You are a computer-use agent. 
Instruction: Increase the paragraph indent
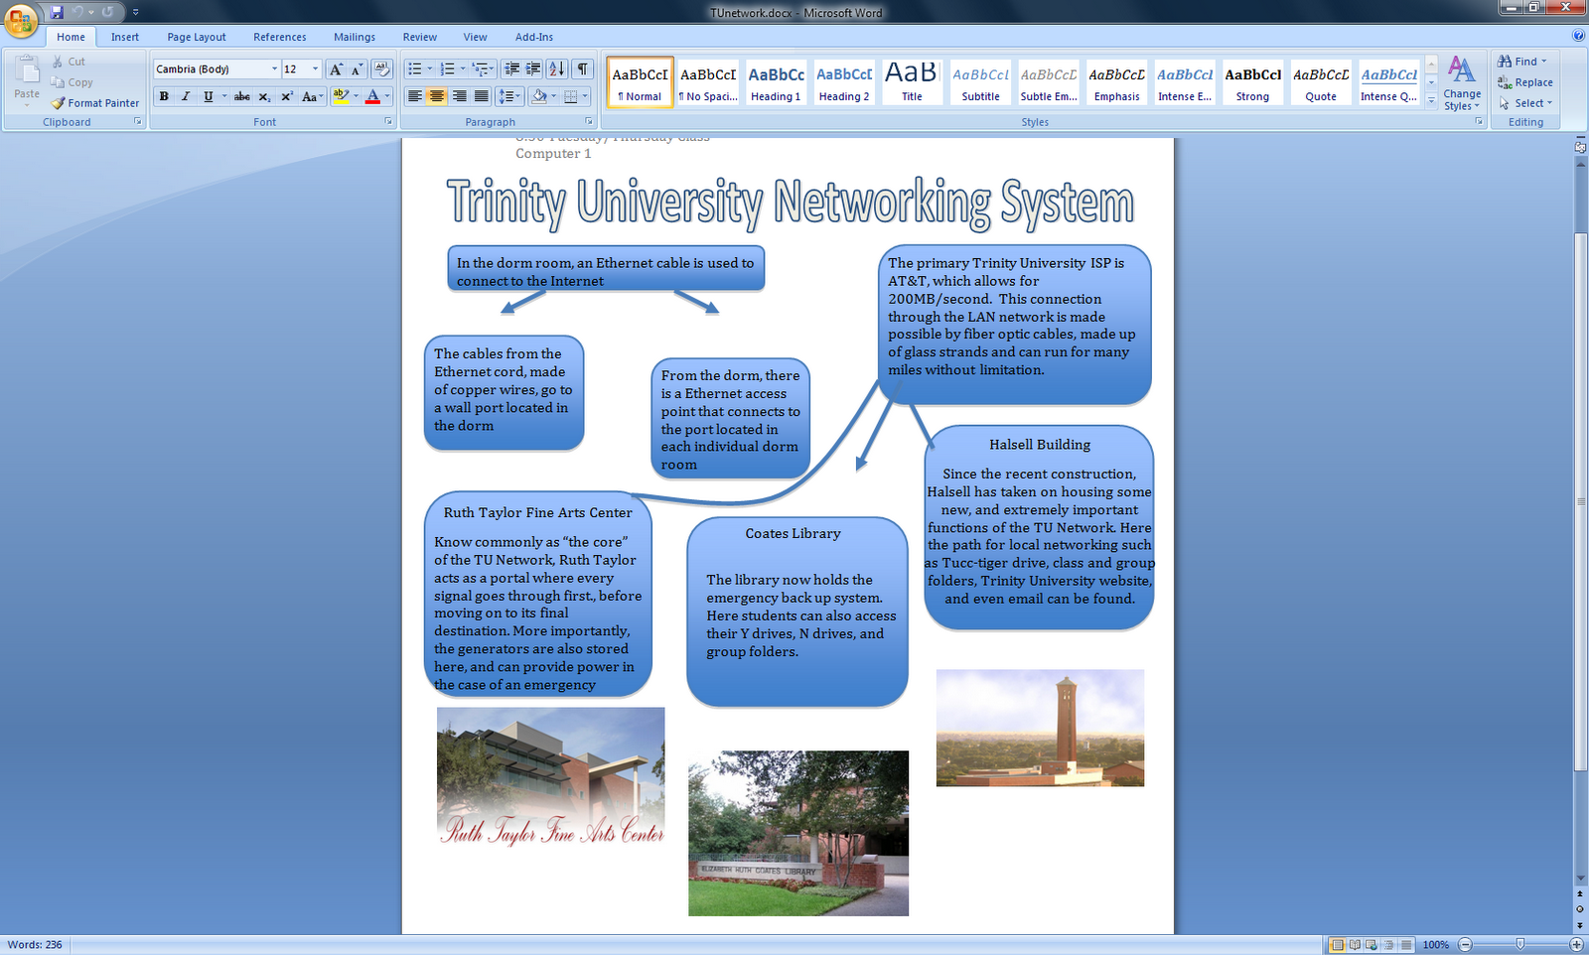[x=533, y=68]
